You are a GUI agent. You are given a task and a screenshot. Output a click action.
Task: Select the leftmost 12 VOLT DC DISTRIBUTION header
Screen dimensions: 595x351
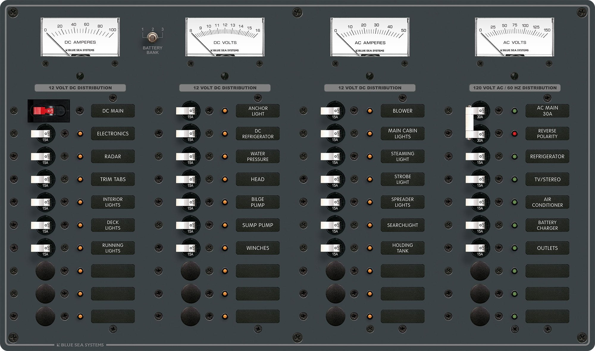[80, 88]
